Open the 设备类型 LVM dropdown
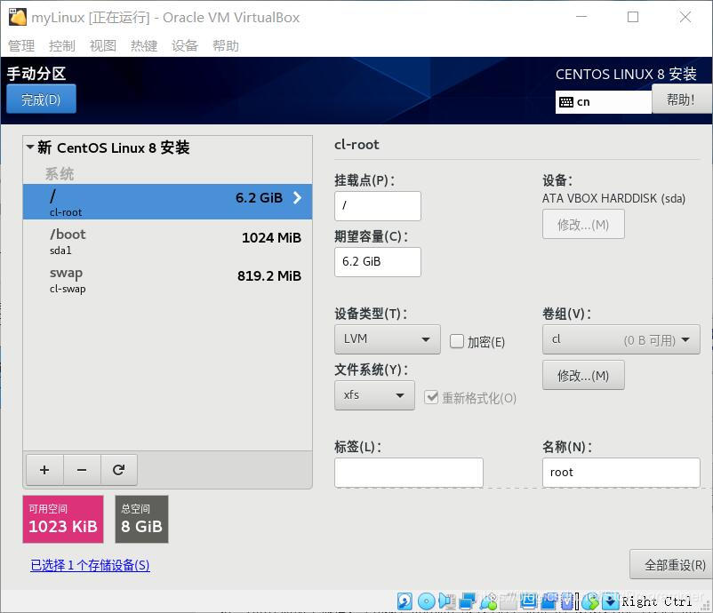Viewport: 713px width, 613px height. 388,339
